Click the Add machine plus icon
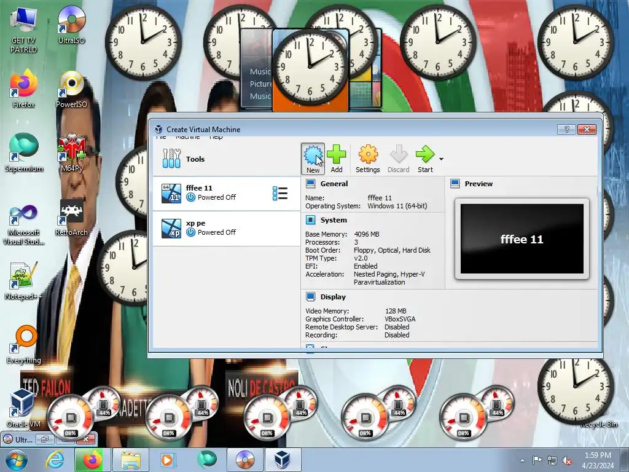 (336, 159)
